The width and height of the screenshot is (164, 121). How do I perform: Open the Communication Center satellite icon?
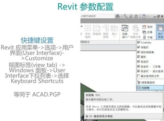point(131,16)
